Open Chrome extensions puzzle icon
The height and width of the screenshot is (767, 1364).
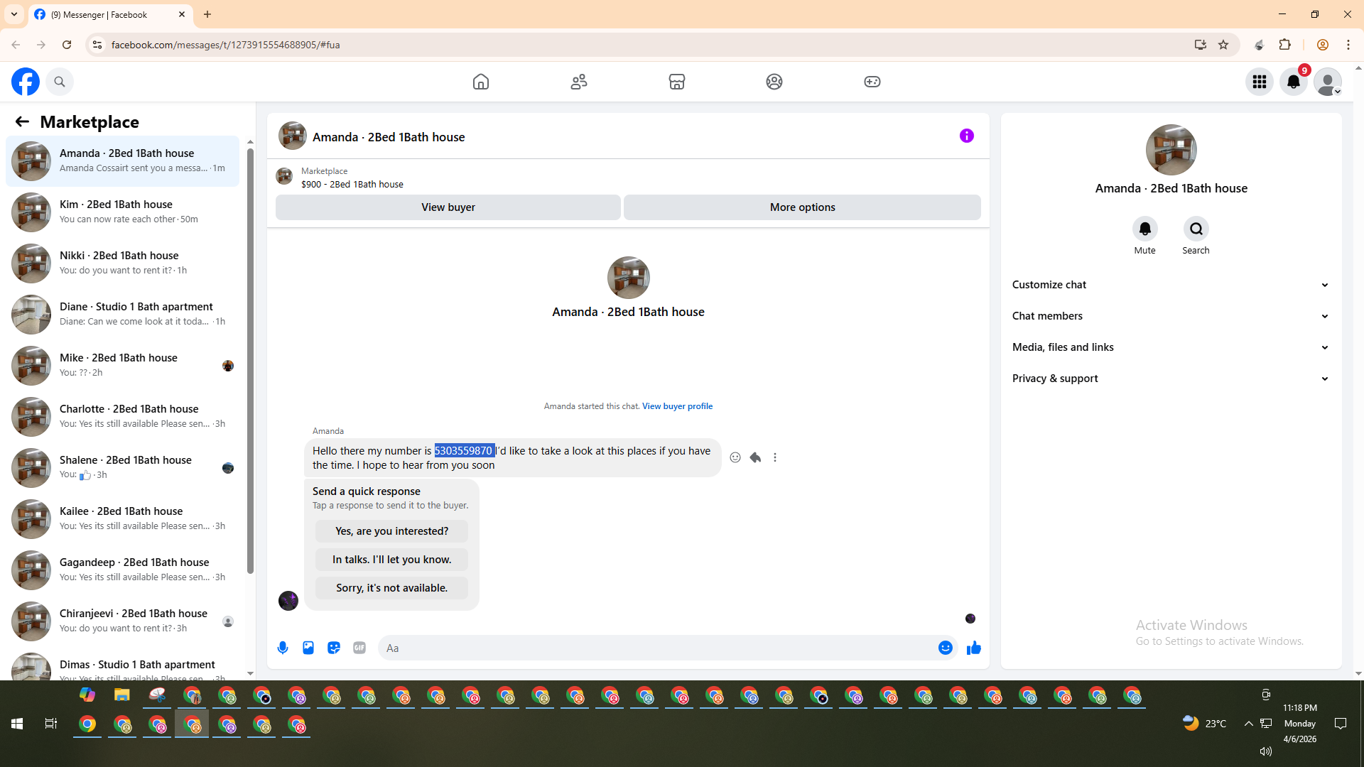[1284, 45]
